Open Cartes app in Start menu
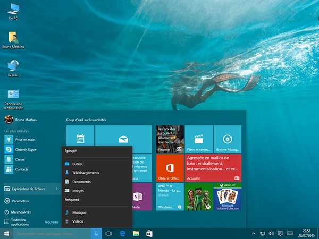The image size is (319, 239). (x=30, y=159)
